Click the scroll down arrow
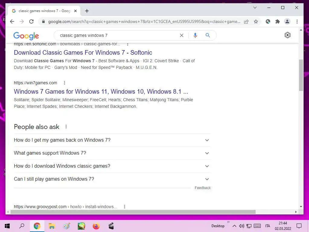The height and width of the screenshot is (232, 309). pos(301,207)
